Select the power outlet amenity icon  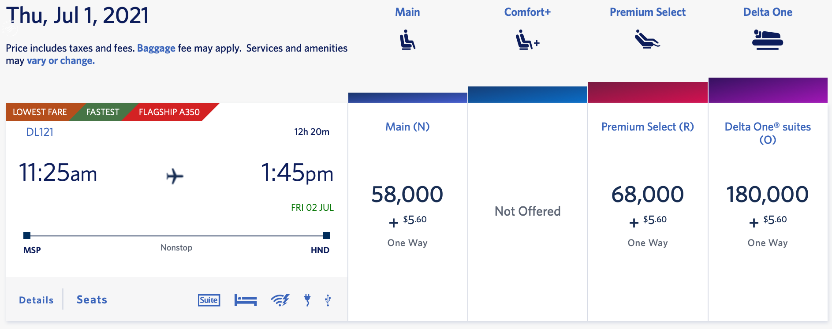(307, 300)
